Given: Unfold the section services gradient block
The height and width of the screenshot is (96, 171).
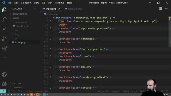Looking at the screenshot, I should point(51,77).
